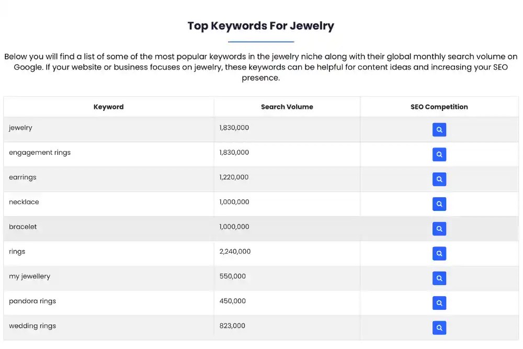523x349 pixels.
Task: Click the search icon for wedding rings
Action: tap(439, 328)
